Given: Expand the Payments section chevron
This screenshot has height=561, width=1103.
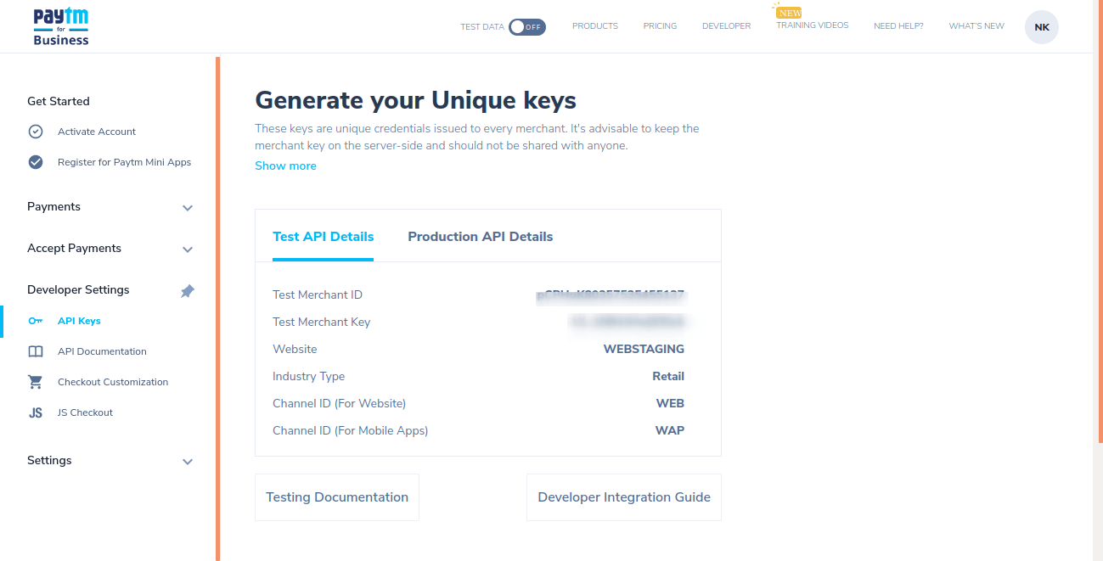Looking at the screenshot, I should click(188, 208).
